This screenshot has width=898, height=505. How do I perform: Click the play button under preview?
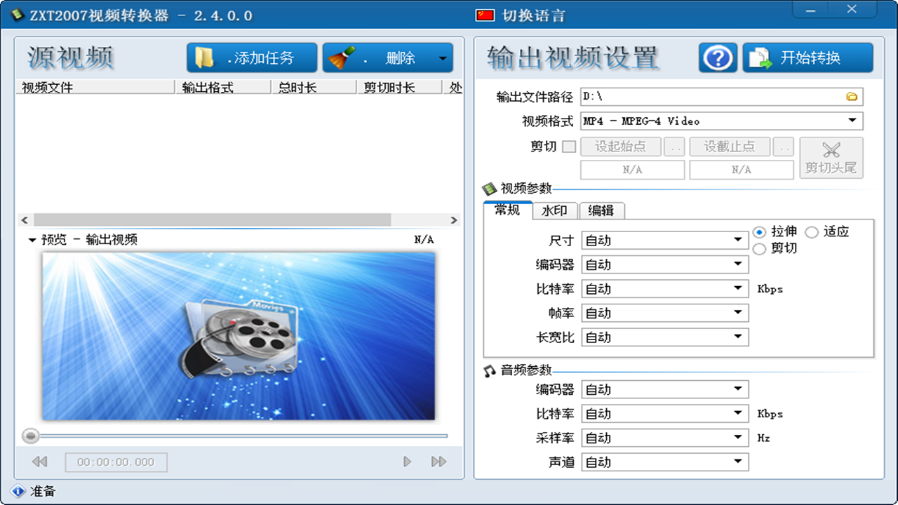tap(407, 462)
